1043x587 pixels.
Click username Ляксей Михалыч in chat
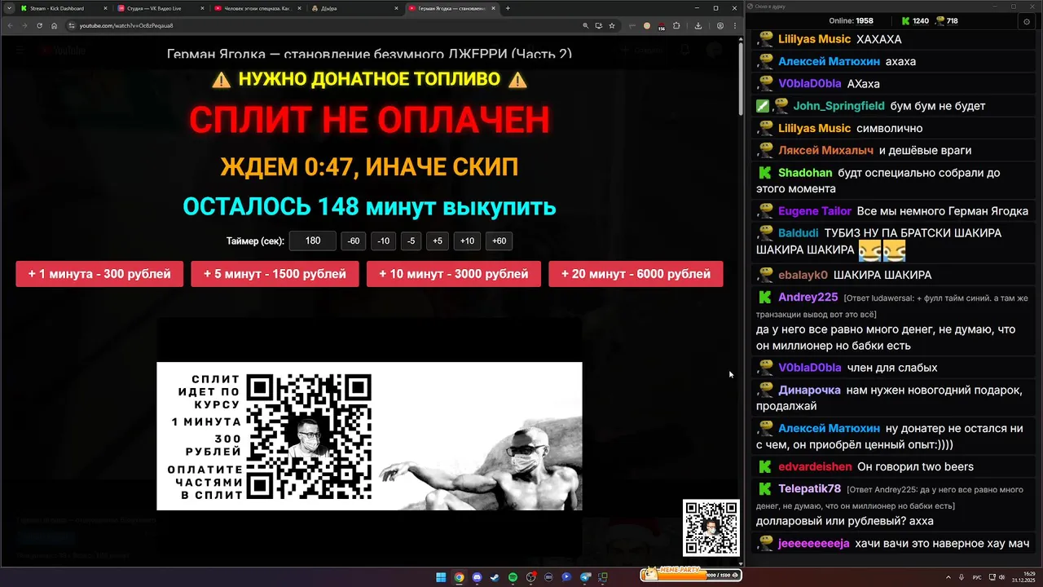pos(825,150)
